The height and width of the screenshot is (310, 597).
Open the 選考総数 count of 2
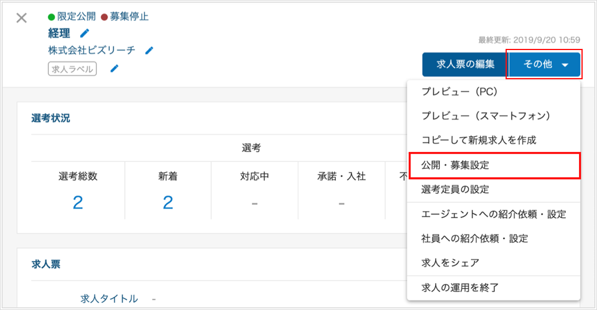(78, 203)
